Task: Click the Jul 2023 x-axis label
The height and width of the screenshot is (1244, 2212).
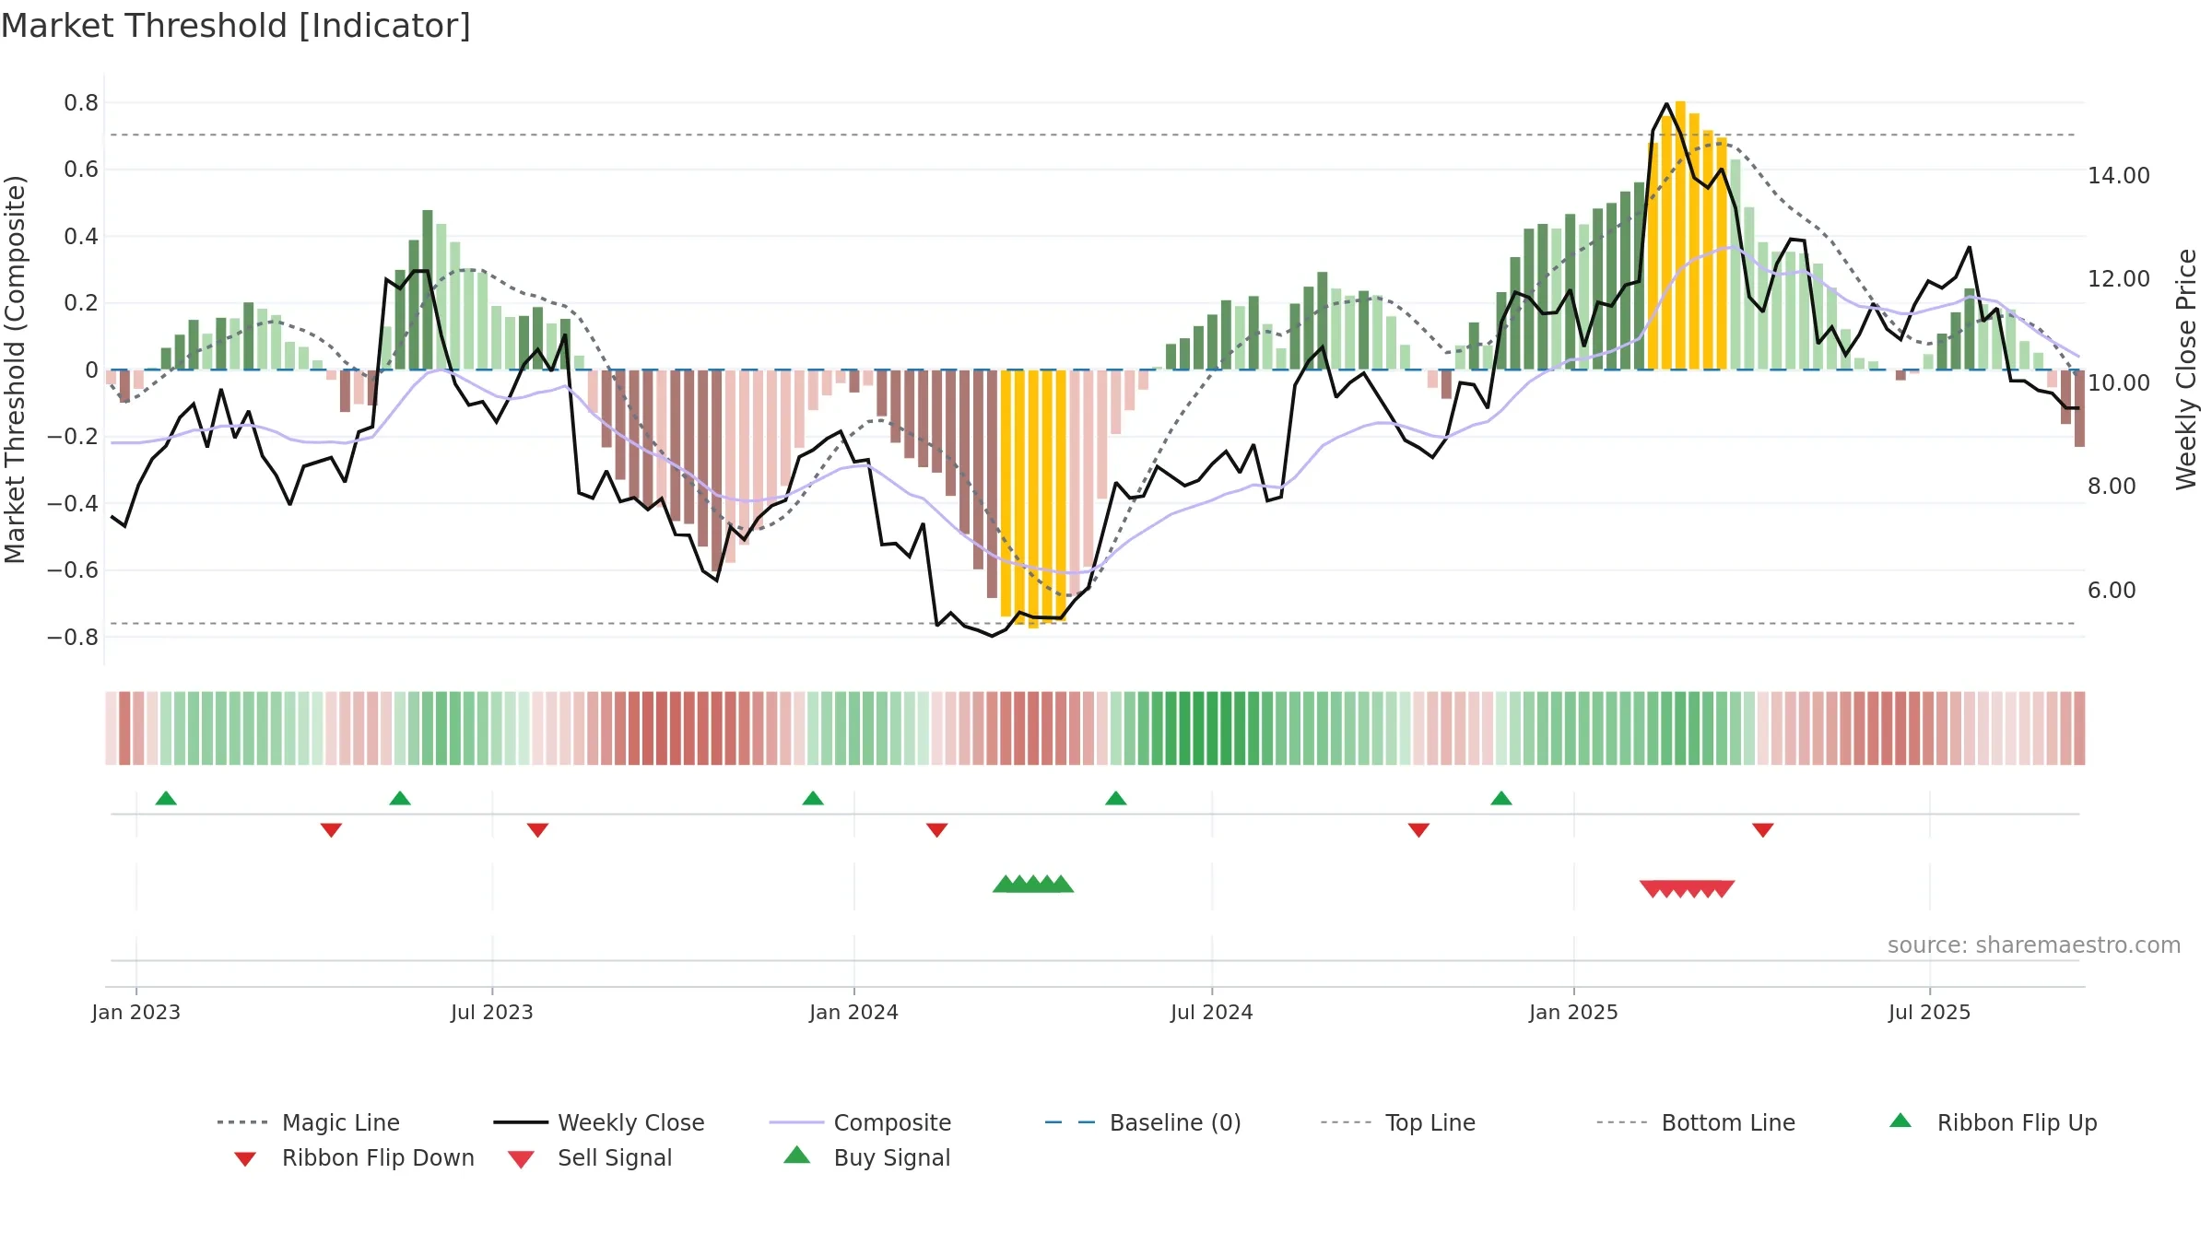Action: click(x=492, y=1012)
